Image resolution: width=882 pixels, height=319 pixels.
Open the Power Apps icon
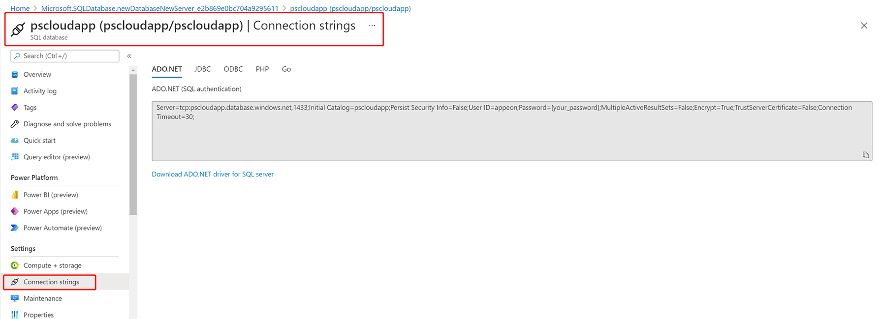point(15,211)
